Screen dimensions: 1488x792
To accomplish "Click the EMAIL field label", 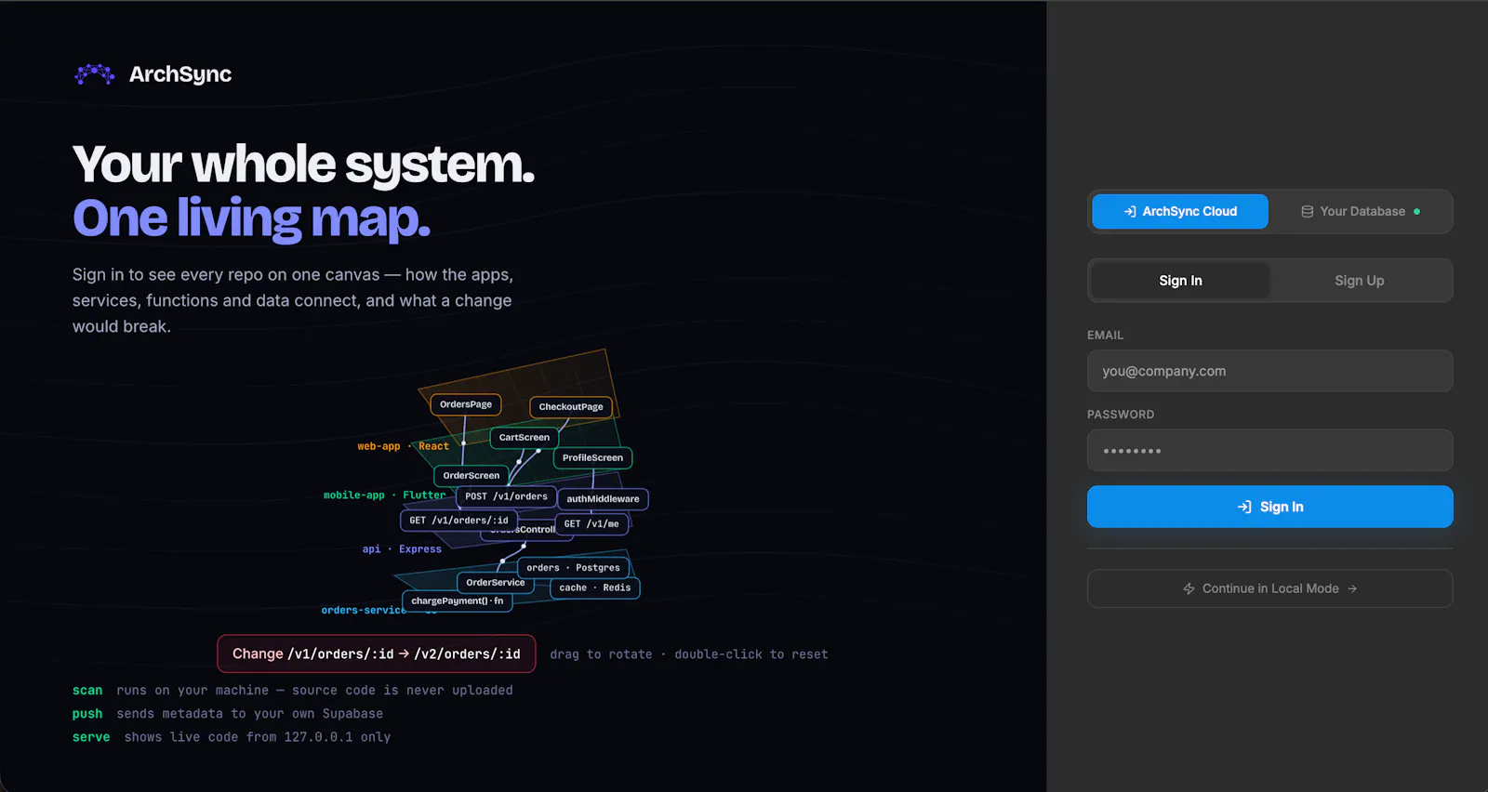I will click(1105, 335).
